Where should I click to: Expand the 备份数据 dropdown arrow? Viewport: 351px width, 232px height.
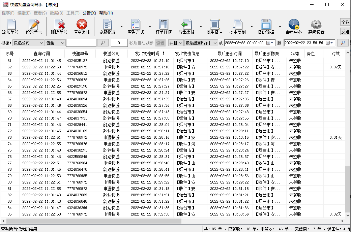point(280,26)
